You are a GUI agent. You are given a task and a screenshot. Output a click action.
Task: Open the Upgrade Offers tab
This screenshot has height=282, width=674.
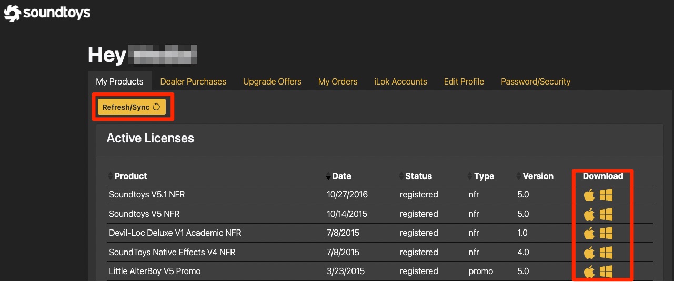(x=272, y=81)
